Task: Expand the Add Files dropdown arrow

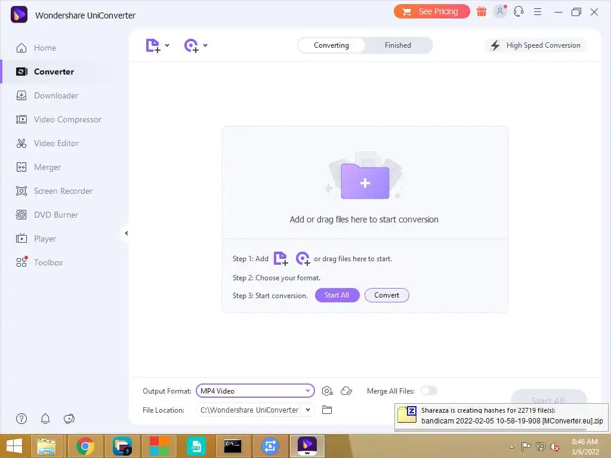Action: click(x=167, y=45)
